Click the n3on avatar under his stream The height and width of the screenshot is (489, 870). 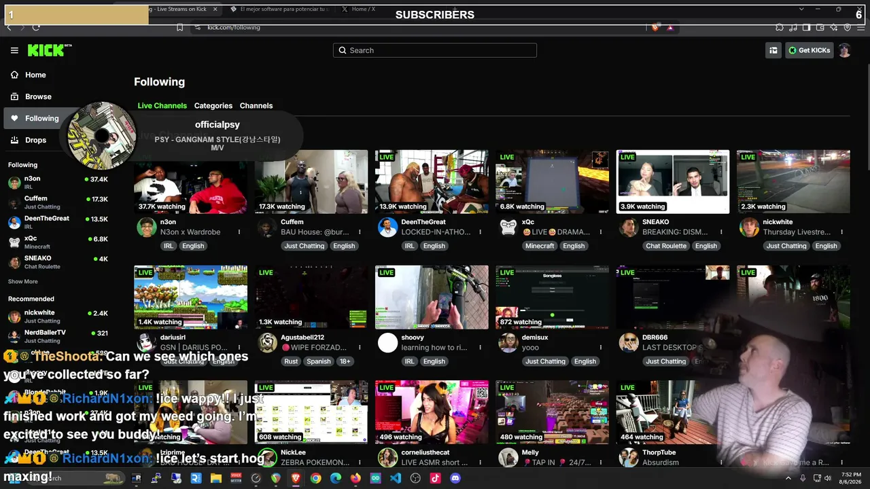tap(147, 228)
